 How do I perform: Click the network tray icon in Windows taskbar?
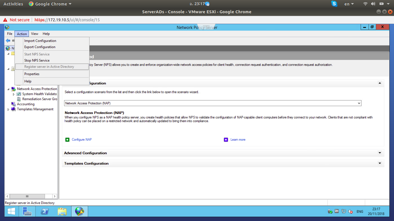pyautogui.click(x=344, y=212)
